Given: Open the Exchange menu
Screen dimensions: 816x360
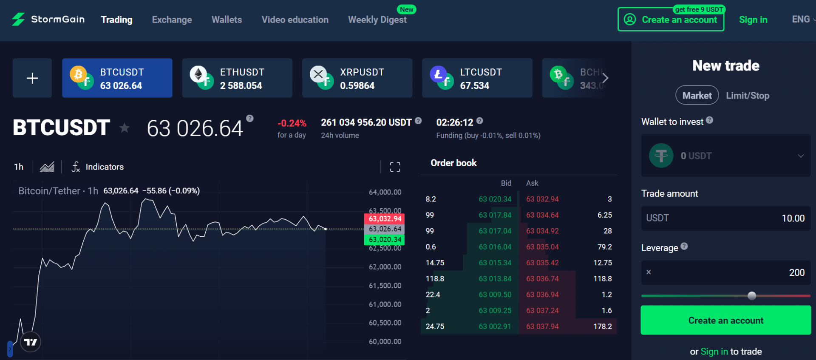Looking at the screenshot, I should coord(172,20).
